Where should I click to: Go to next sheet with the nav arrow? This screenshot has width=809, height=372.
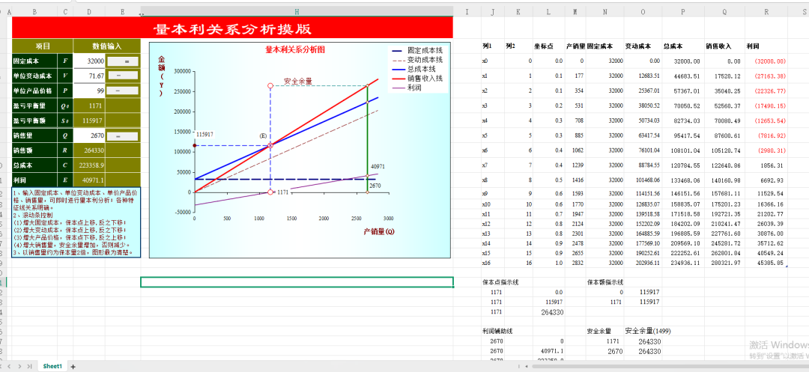coord(19,366)
